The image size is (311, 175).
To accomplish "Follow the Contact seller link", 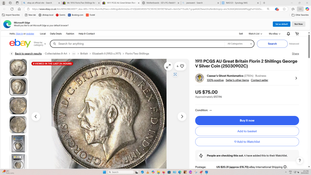I will click(x=259, y=80).
